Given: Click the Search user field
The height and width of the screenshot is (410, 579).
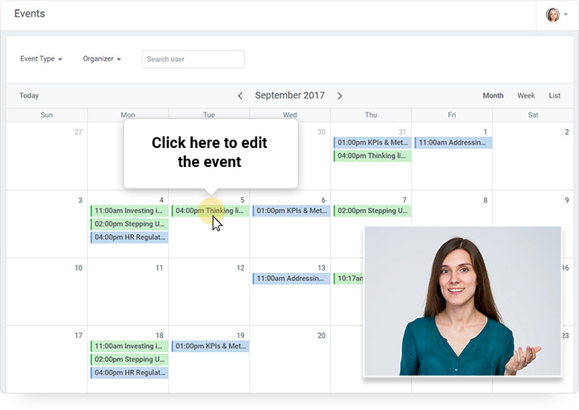Looking at the screenshot, I should pyautogui.click(x=193, y=59).
